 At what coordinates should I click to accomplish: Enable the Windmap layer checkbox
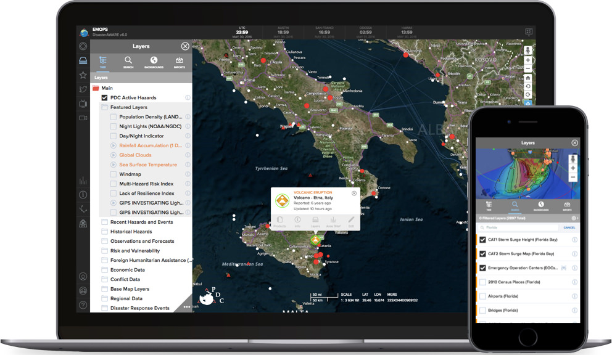pos(113,174)
